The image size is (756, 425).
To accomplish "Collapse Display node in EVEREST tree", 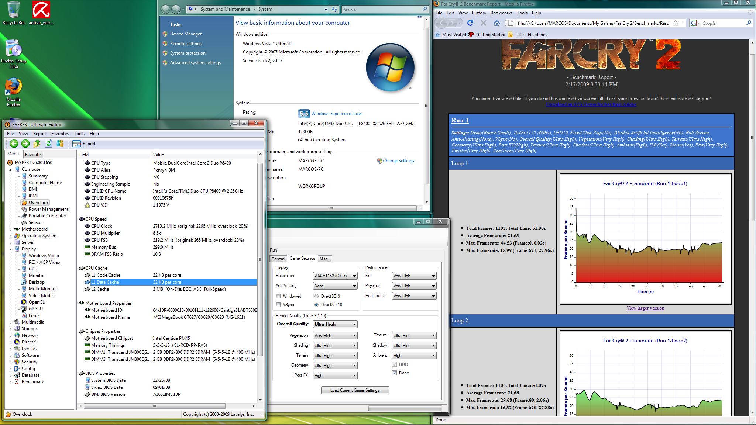I will tap(11, 249).
